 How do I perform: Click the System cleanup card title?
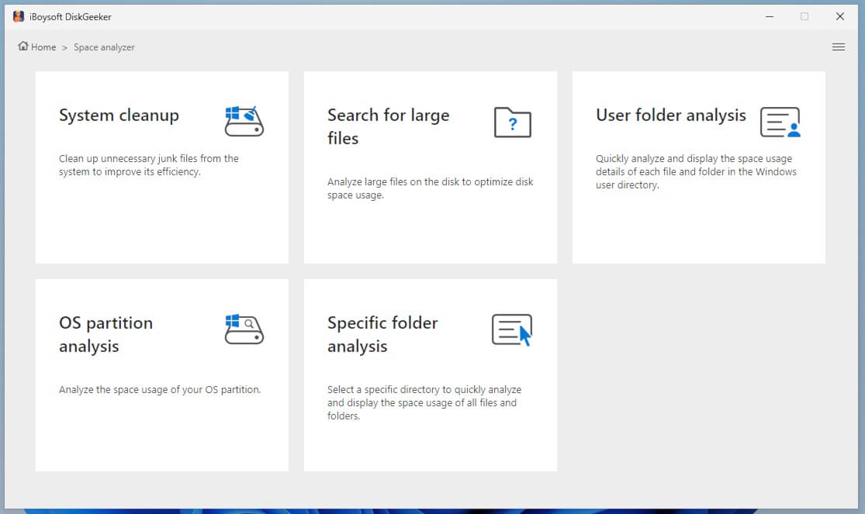(x=119, y=115)
